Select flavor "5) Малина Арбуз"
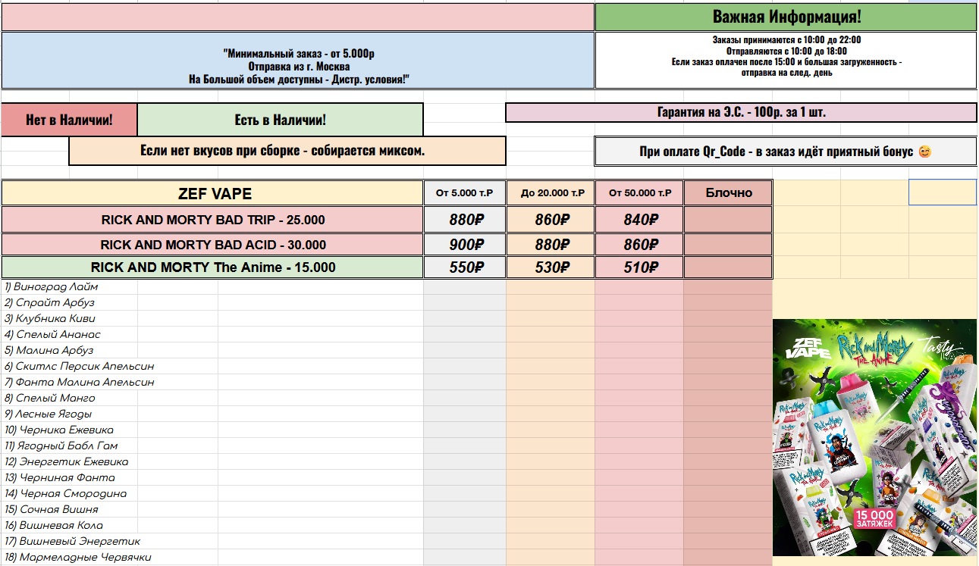 (49, 351)
